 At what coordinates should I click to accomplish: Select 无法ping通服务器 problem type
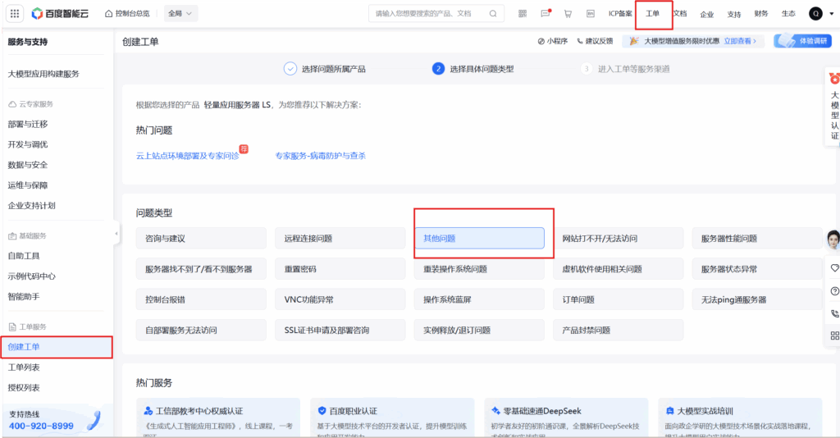[757, 299]
